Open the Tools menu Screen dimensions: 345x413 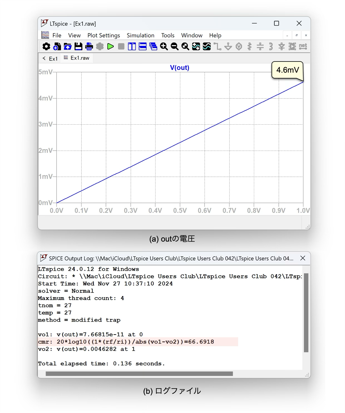(168, 35)
